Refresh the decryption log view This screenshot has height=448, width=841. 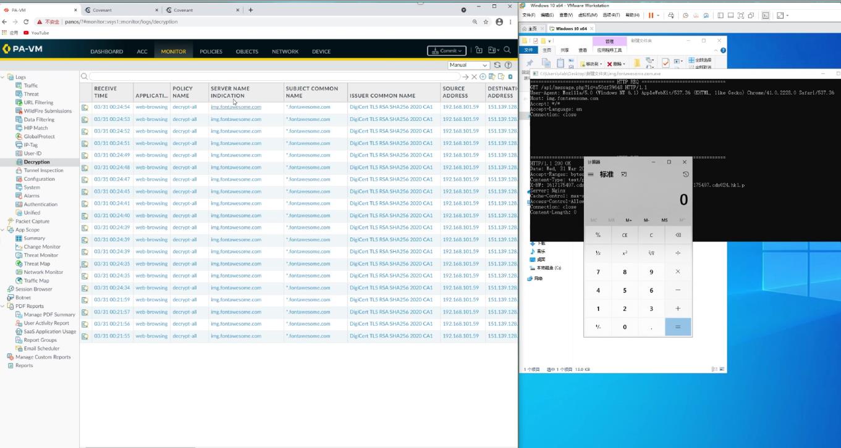(497, 65)
